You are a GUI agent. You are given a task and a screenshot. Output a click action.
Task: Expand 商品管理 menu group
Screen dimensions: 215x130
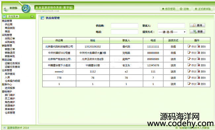coord(7,21)
